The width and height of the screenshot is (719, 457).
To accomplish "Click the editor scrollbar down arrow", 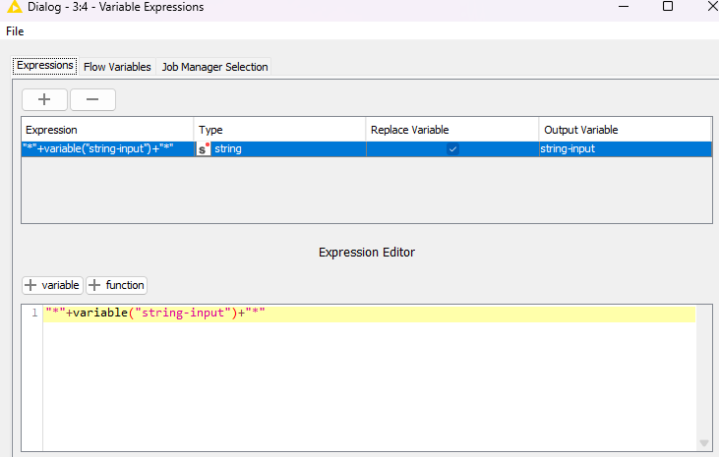I will coord(703,444).
